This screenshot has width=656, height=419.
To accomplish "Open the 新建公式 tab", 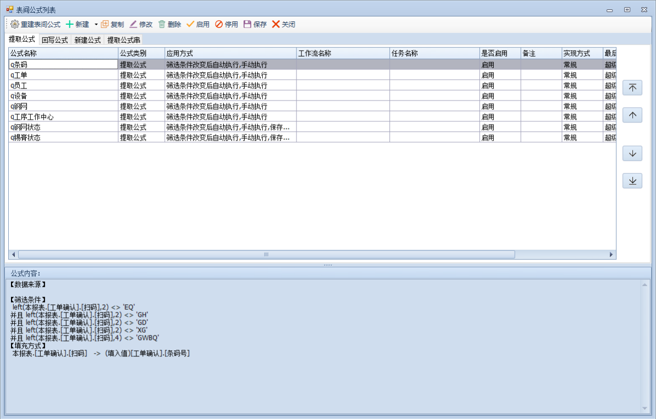I will coord(87,40).
